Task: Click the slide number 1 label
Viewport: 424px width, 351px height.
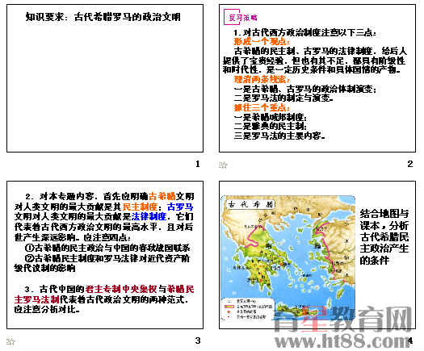Action: click(198, 164)
